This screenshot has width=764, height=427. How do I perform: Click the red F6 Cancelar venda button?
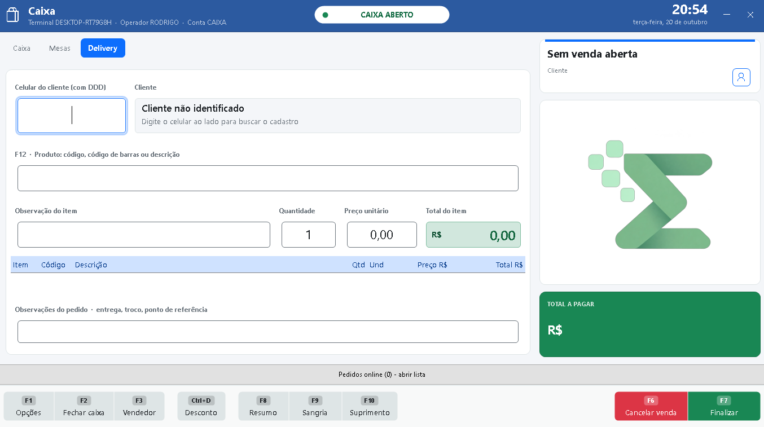651,406
